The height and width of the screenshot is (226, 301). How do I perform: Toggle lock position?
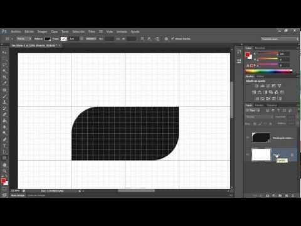coord(265,124)
